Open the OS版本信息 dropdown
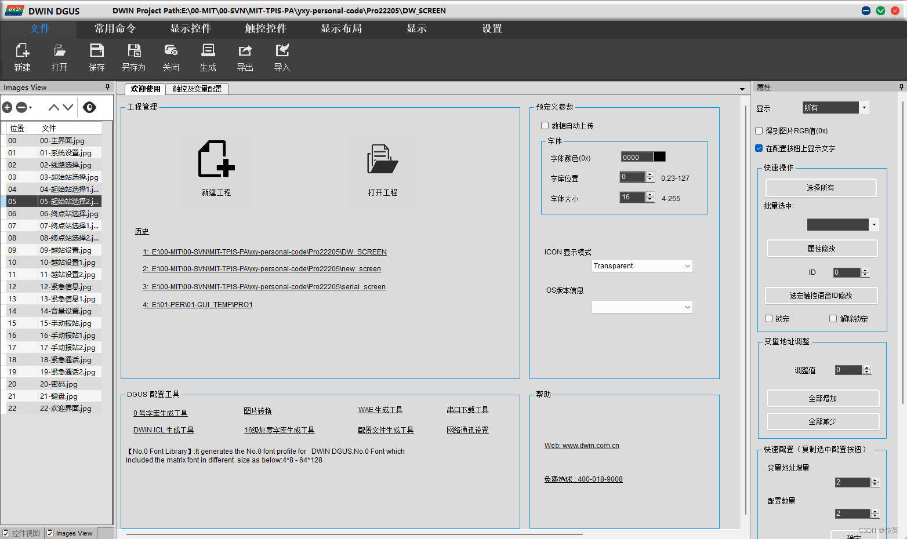Viewport: 907px width, 539px height. 642,307
